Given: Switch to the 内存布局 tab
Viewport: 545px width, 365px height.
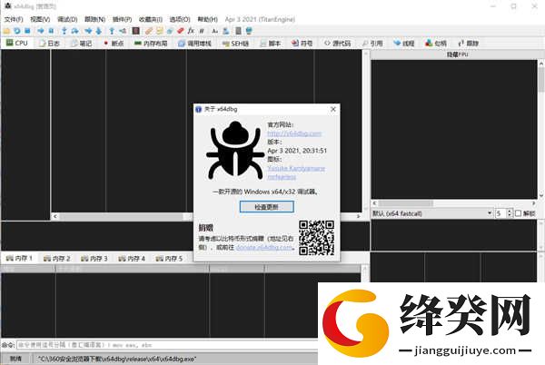Looking at the screenshot, I should [151, 44].
